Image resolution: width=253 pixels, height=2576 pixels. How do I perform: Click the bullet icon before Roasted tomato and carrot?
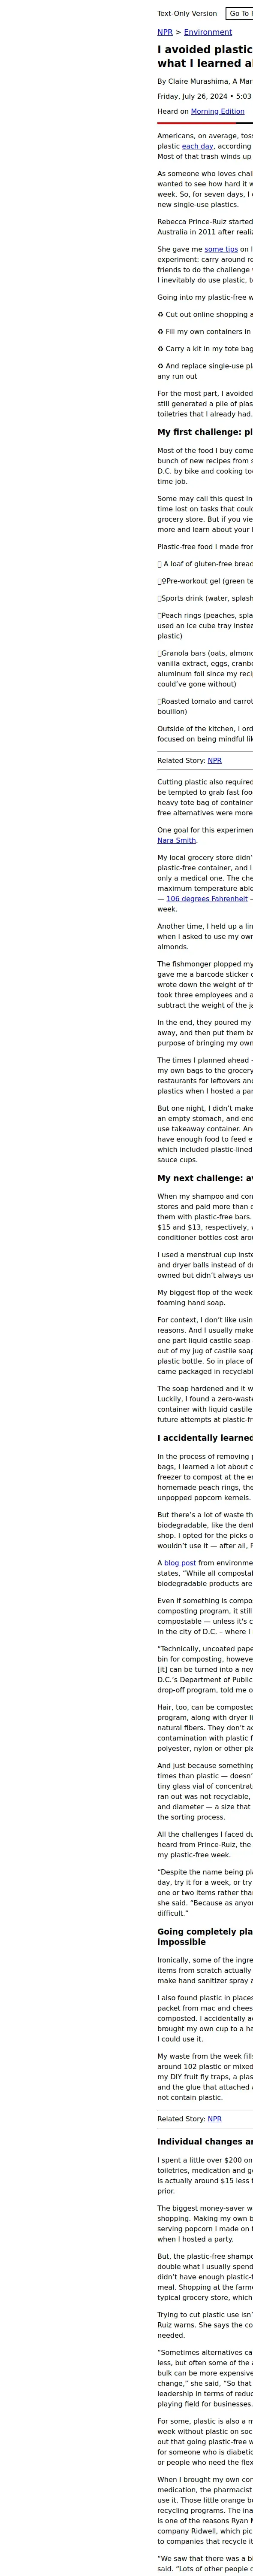click(x=159, y=702)
